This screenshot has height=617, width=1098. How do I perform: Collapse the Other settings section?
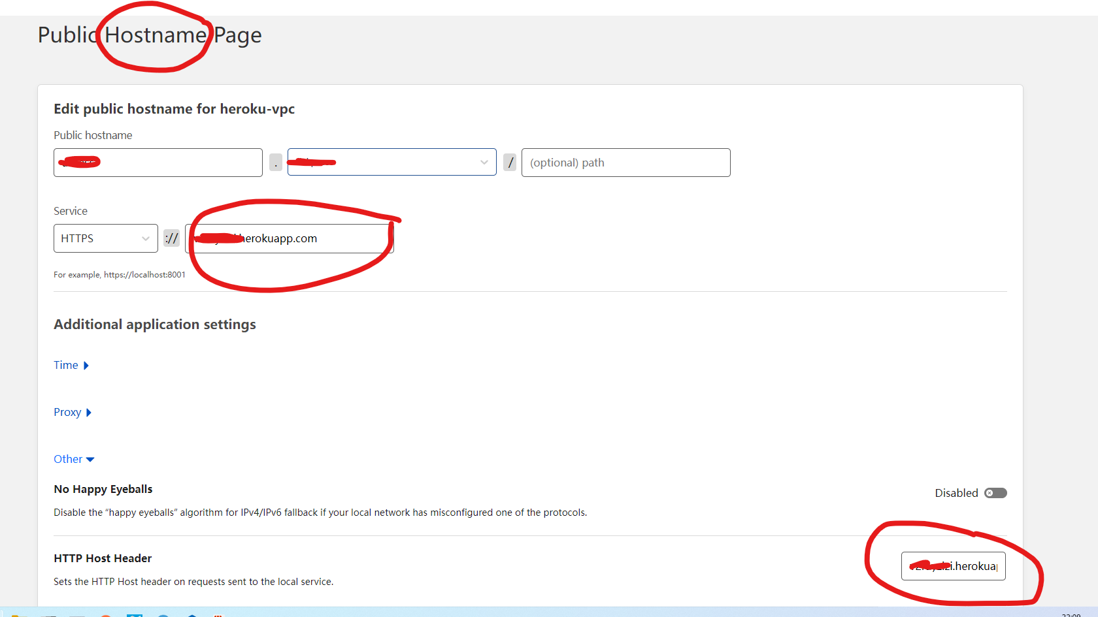(x=73, y=458)
